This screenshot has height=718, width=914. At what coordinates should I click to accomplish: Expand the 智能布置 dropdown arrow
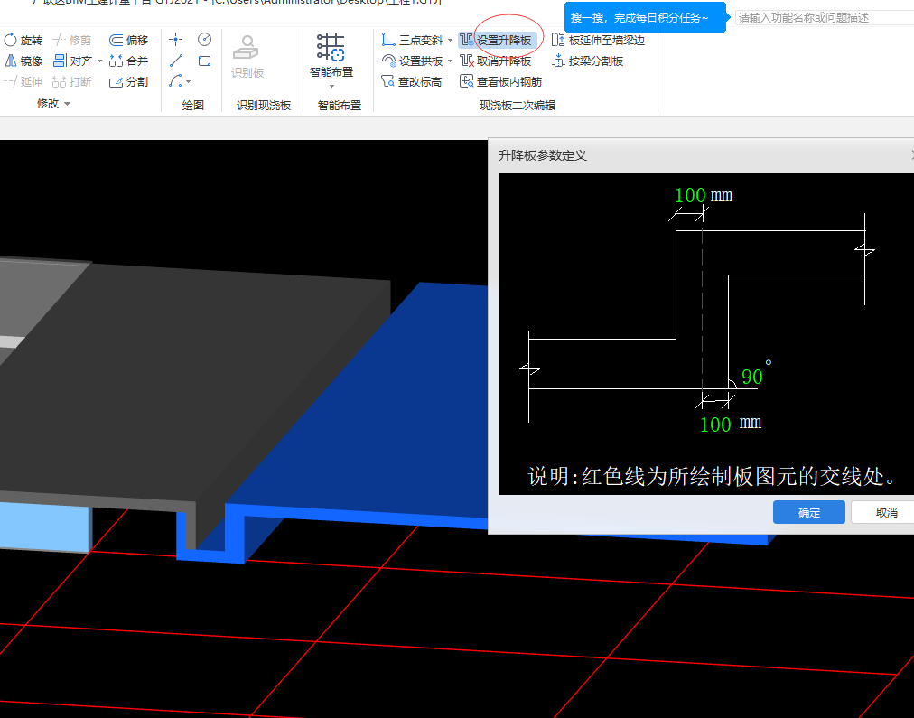[x=331, y=87]
